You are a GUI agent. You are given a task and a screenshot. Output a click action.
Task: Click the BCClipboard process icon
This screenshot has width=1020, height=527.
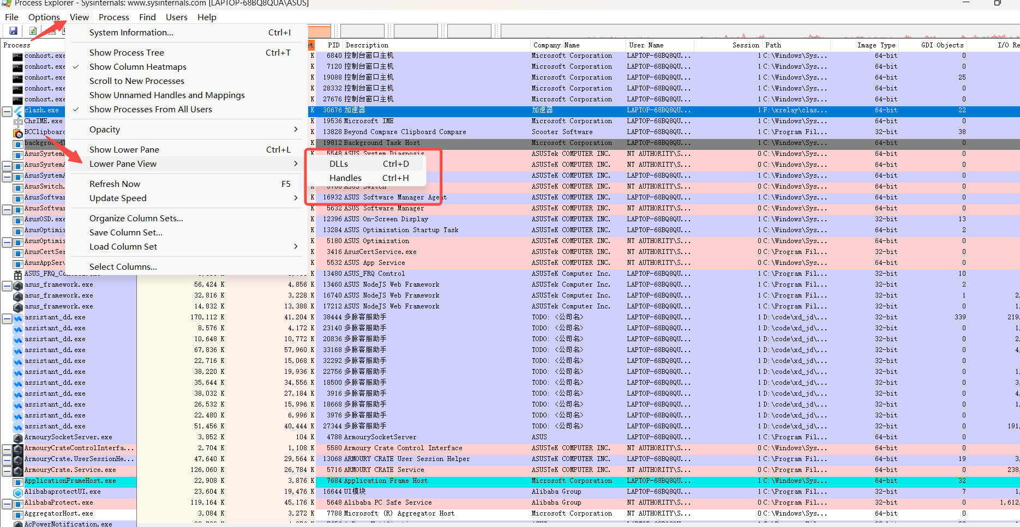click(x=18, y=132)
